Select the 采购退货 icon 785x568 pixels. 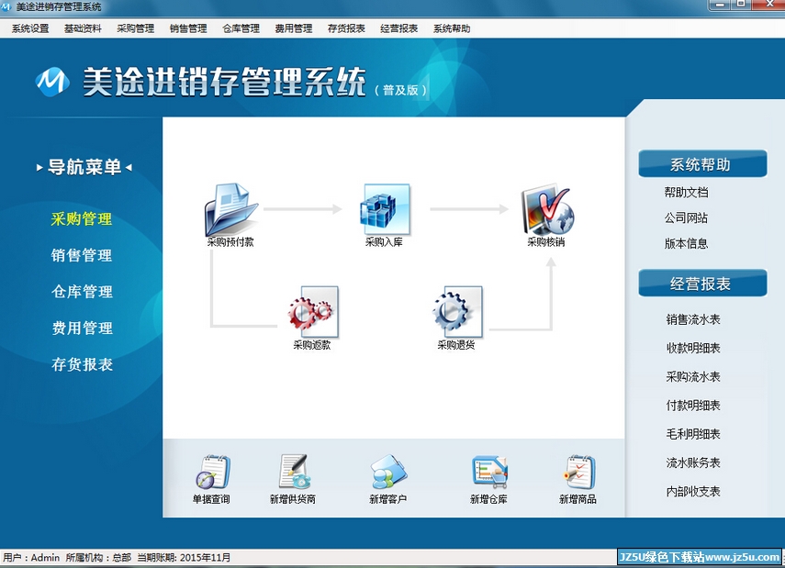click(456, 312)
